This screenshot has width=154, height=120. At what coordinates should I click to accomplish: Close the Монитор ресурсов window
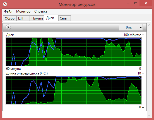click(146, 3)
